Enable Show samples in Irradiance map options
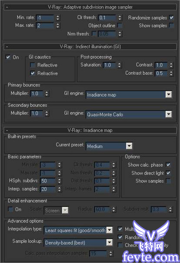The height and width of the screenshot is (263, 180). tap(168, 181)
